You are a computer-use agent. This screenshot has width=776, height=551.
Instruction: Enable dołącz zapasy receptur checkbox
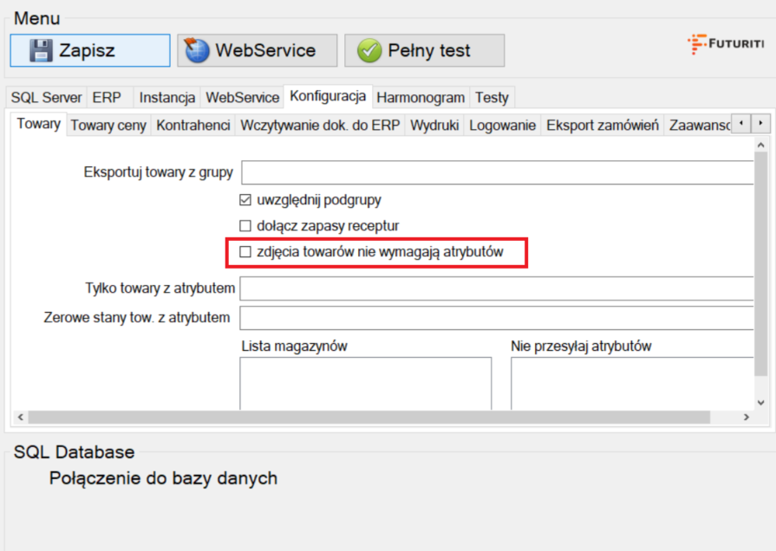click(245, 226)
